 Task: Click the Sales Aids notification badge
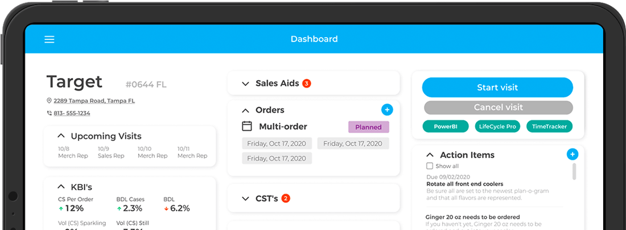(x=306, y=84)
